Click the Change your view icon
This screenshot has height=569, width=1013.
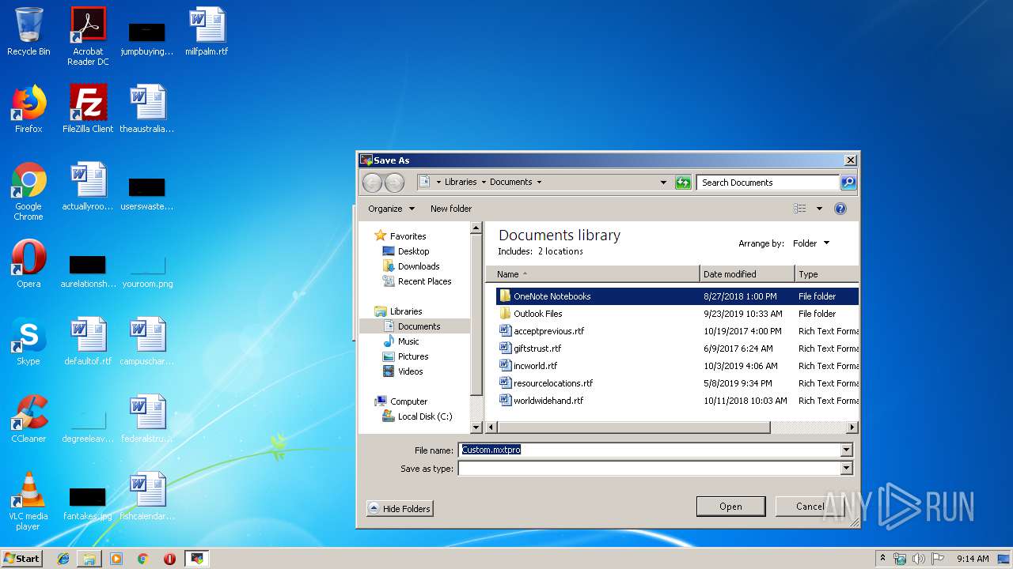(800, 209)
